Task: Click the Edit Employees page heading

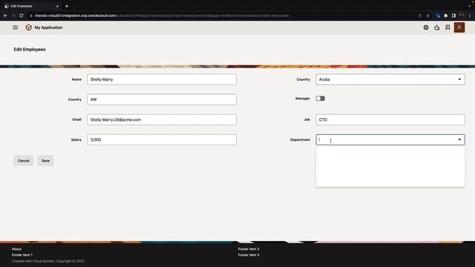Action: pos(30,50)
